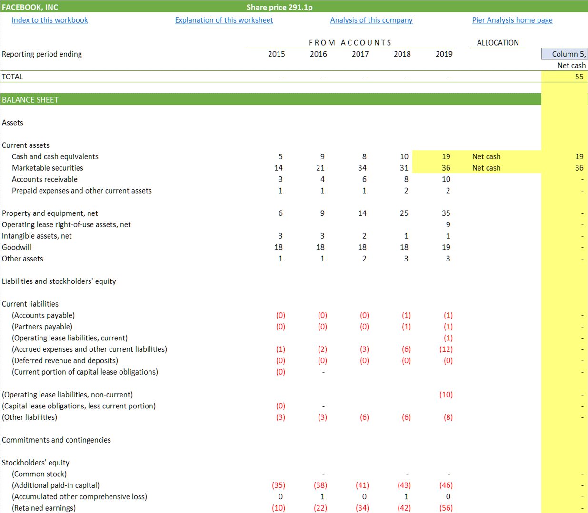Select Net cash allocation for Cash equivalents
Image resolution: width=588 pixels, height=513 pixels.
point(486,156)
